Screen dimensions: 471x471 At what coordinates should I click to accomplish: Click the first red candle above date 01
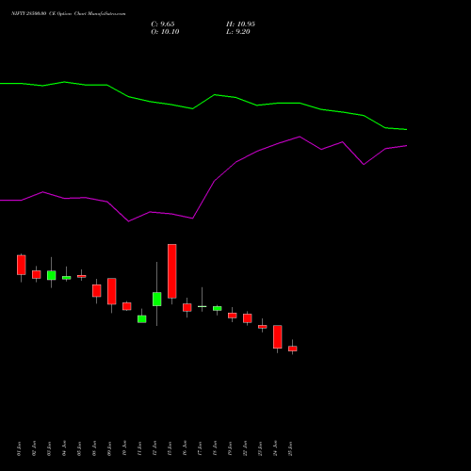(22, 265)
